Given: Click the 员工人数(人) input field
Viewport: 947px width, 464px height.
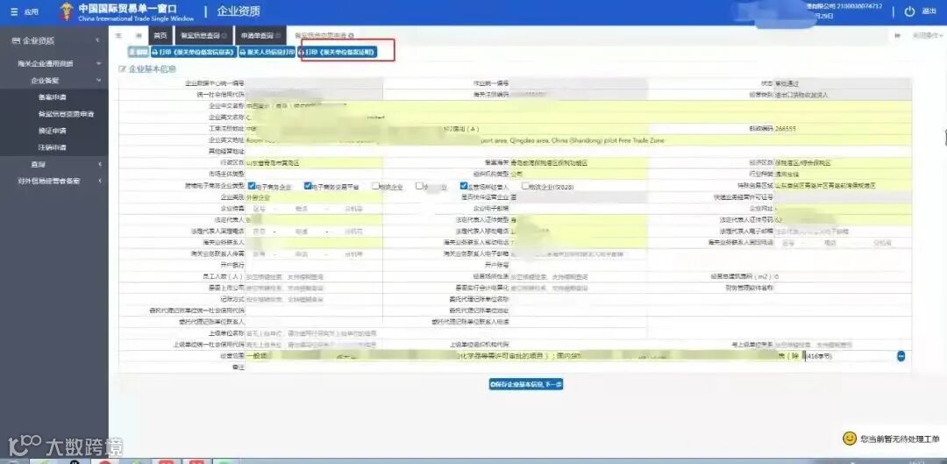Looking at the screenshot, I should (313, 276).
